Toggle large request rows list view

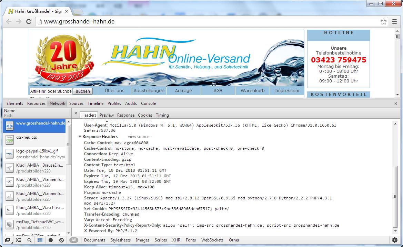coord(40,240)
